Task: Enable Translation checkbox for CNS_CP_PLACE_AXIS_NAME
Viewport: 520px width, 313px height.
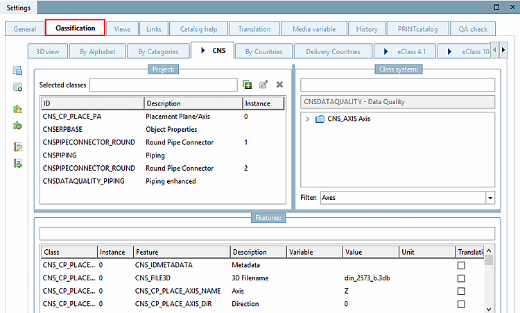Action: pyautogui.click(x=461, y=291)
